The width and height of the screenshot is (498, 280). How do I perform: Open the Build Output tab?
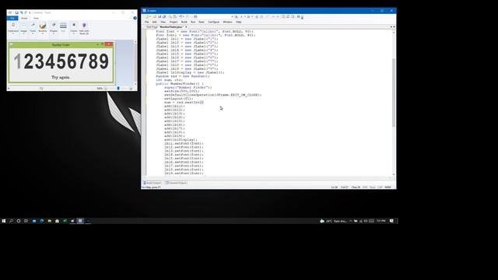153,183
